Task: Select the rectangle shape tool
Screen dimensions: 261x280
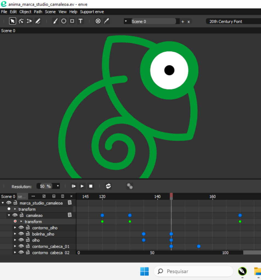Action: point(72,21)
